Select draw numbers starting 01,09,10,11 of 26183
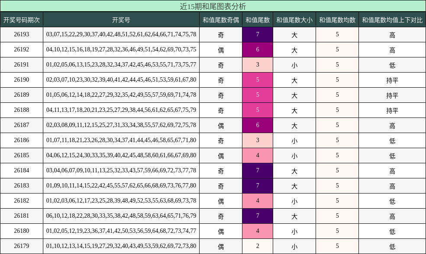This screenshot has width=426, height=254. coord(121,186)
